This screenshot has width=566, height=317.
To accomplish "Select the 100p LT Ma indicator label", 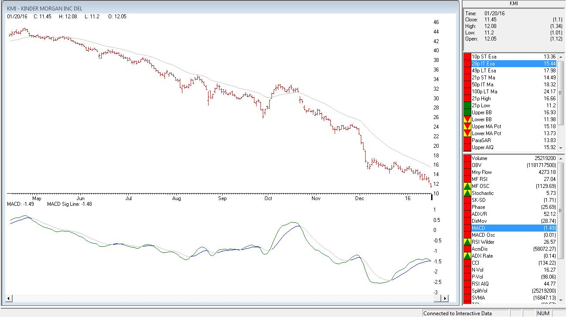I will point(484,92).
